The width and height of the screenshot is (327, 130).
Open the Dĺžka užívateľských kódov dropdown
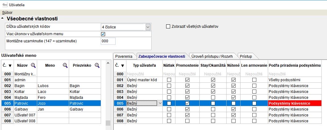pos(148,27)
